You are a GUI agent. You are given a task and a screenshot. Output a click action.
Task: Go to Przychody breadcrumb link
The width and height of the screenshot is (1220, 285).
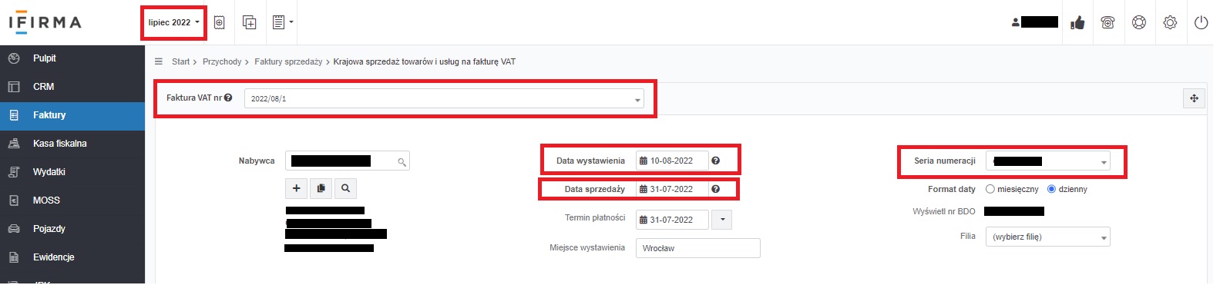[x=222, y=61]
